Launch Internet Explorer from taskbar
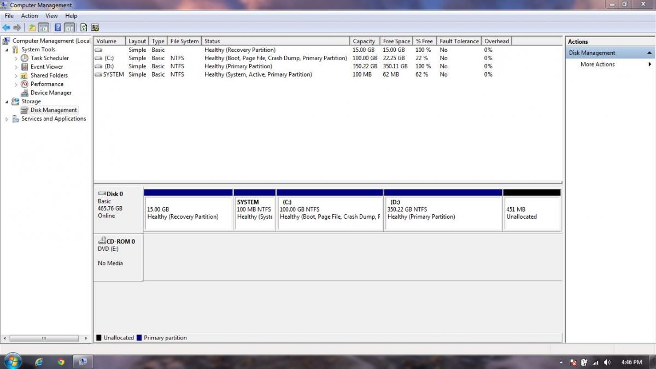Viewport: 656px width, 369px height. 39,362
